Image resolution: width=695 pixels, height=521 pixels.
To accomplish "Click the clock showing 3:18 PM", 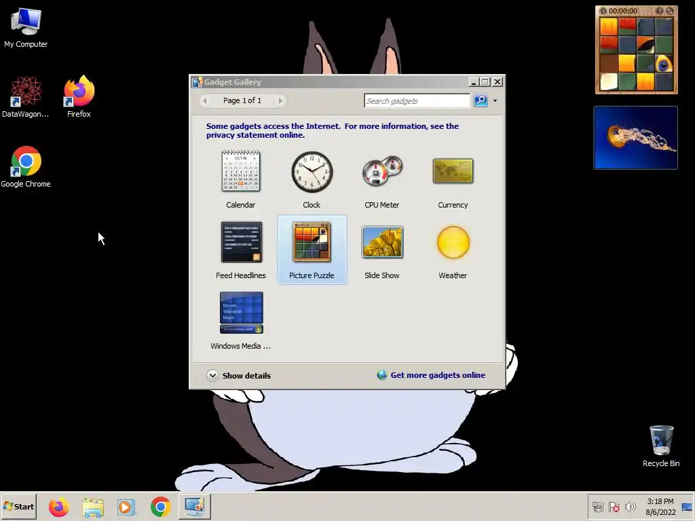I will pos(660,507).
